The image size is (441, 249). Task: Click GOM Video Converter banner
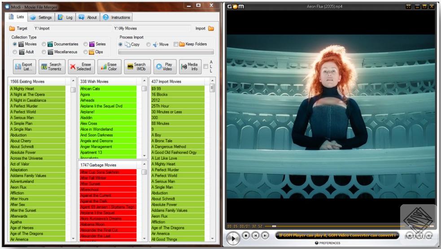point(337,235)
